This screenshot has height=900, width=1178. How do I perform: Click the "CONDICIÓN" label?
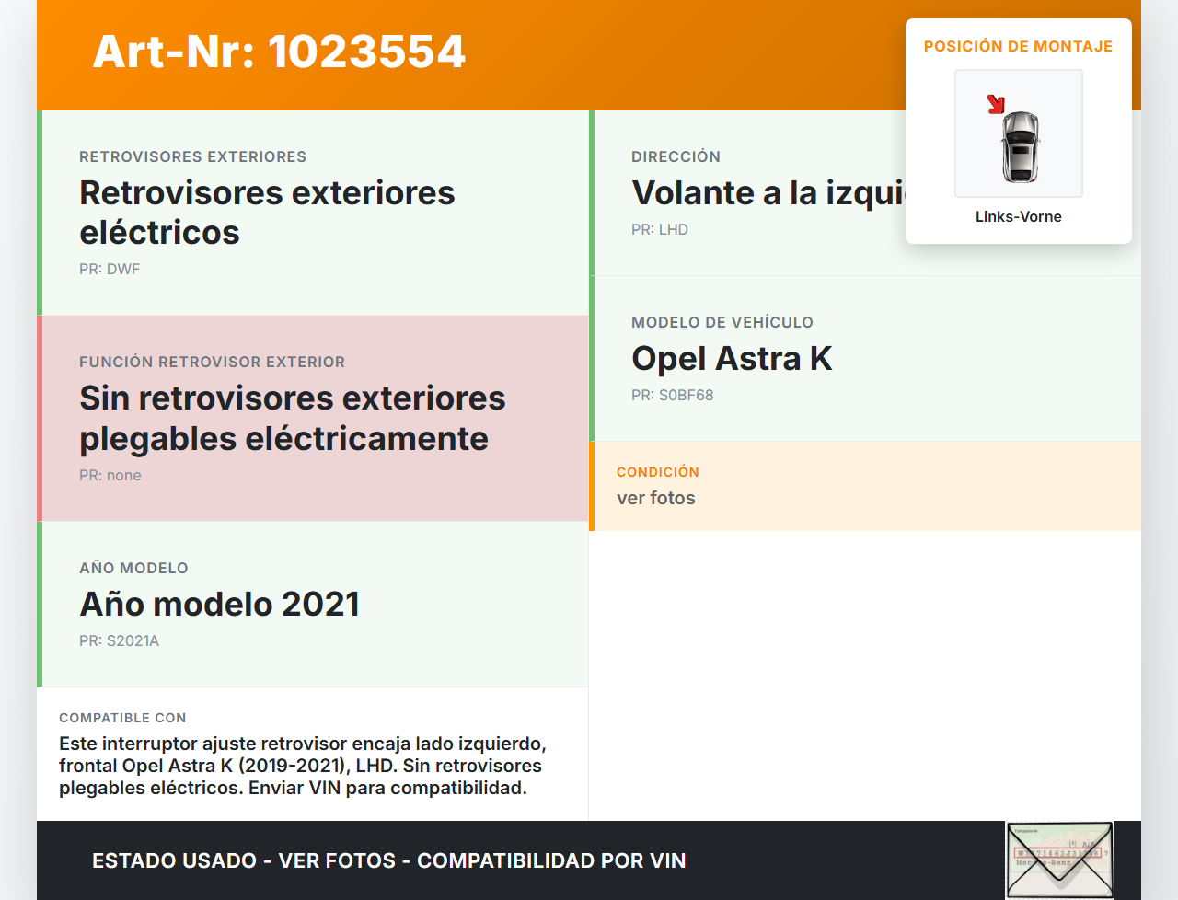(658, 472)
